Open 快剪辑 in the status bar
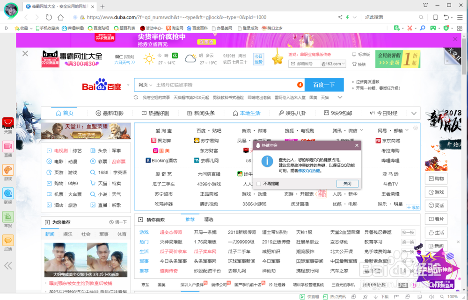468x300 pixels. point(309,297)
